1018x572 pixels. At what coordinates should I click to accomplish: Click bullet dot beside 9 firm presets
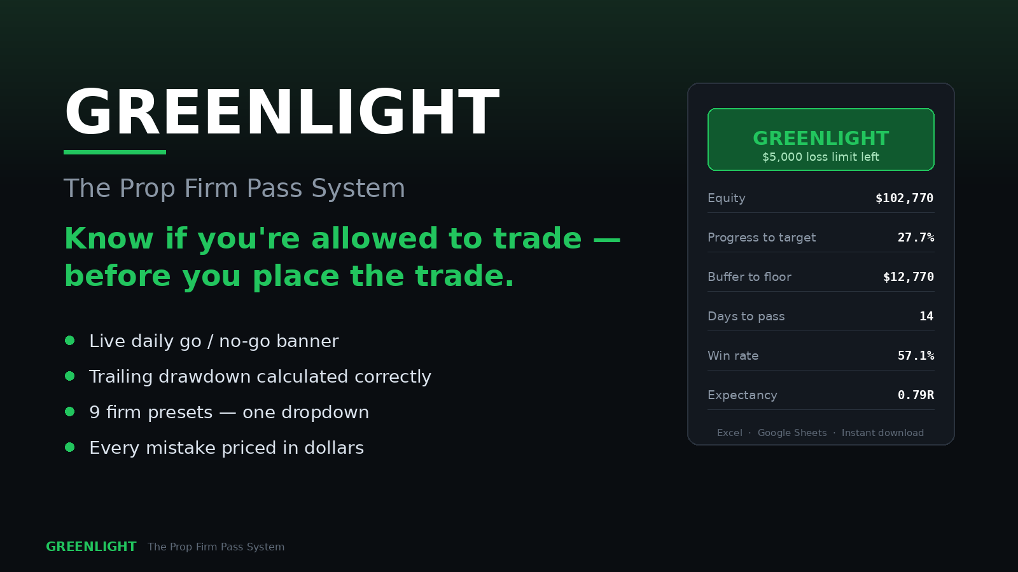70,412
